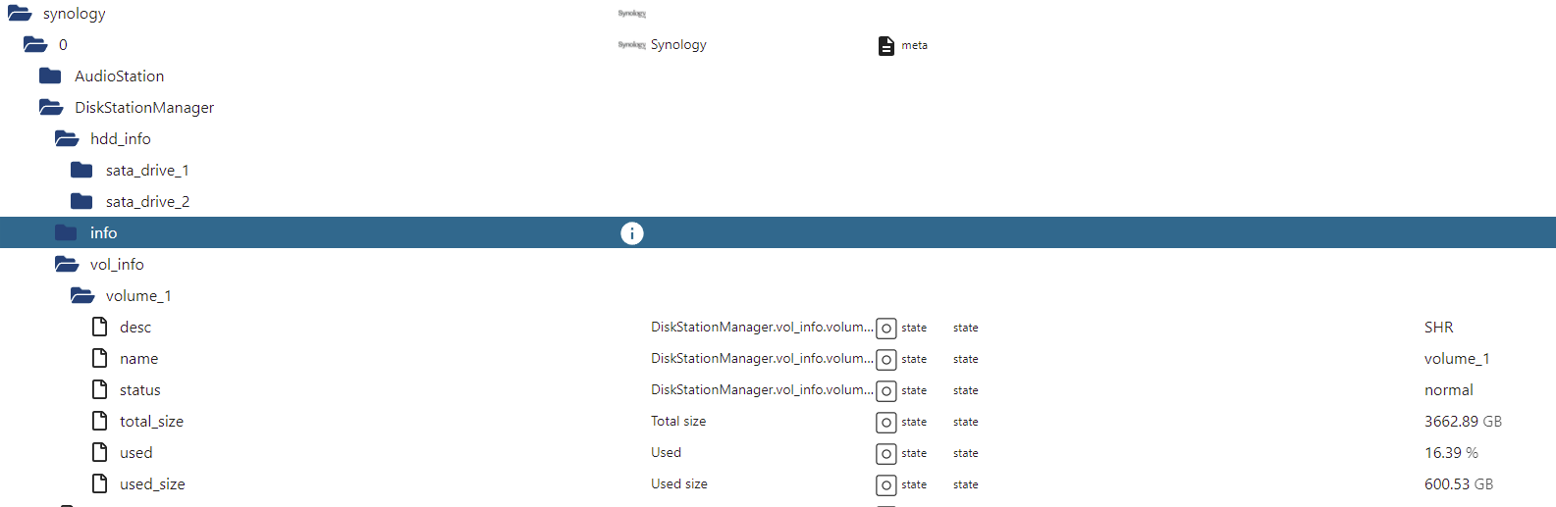Click the meta document icon
This screenshot has width=1556, height=507.
(x=885, y=45)
